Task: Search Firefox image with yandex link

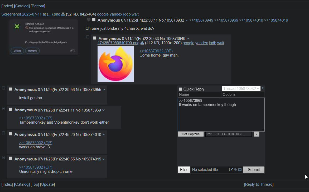Action: click(x=201, y=43)
